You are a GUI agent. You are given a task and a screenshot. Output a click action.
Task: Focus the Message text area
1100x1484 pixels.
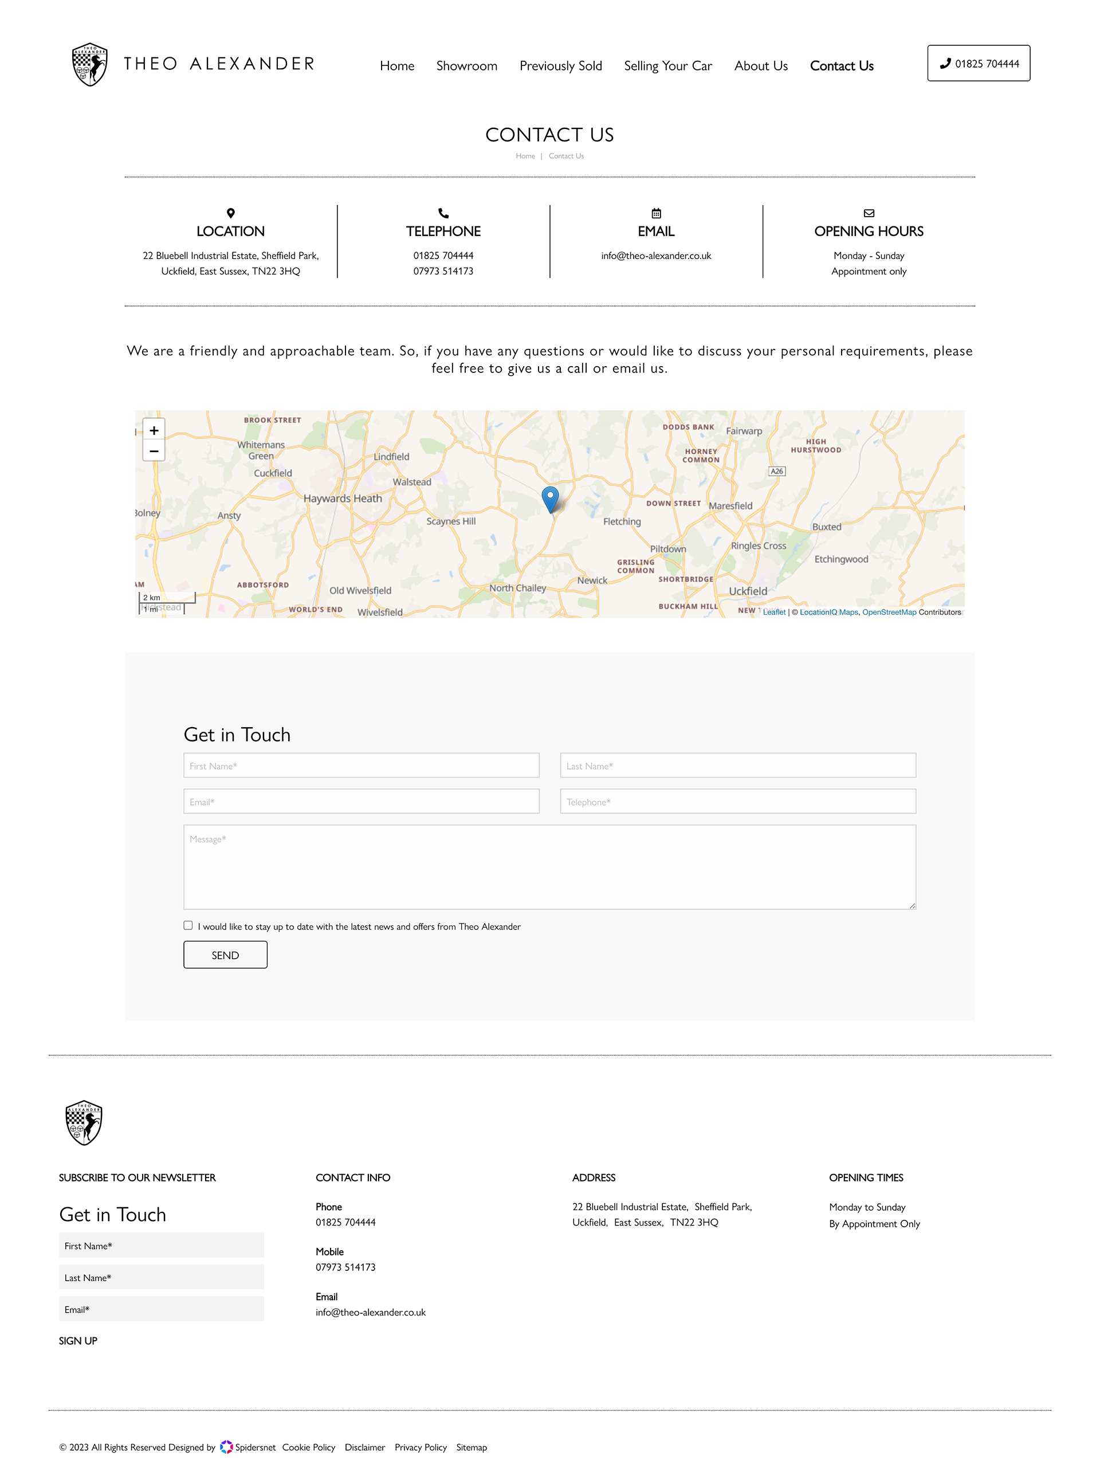tap(549, 867)
